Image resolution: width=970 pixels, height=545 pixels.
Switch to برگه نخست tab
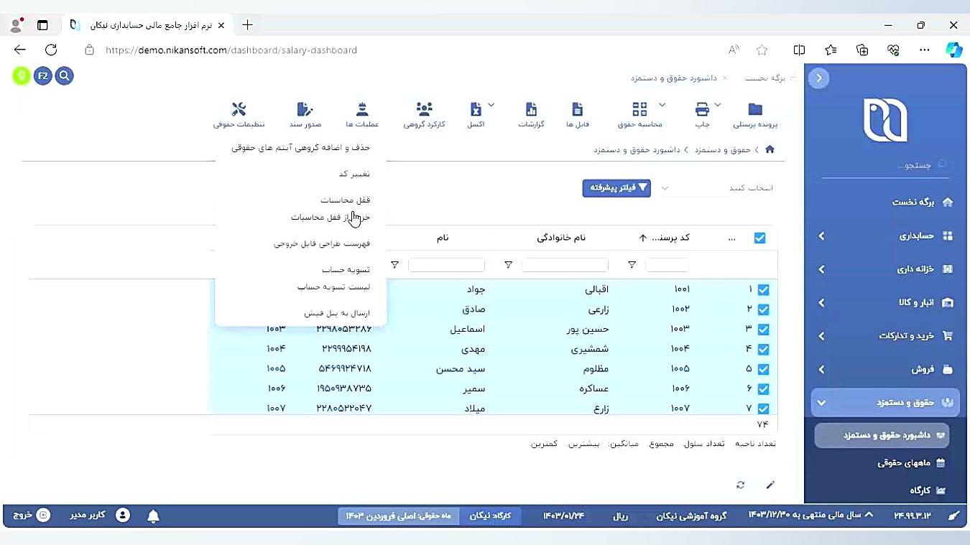(765, 78)
